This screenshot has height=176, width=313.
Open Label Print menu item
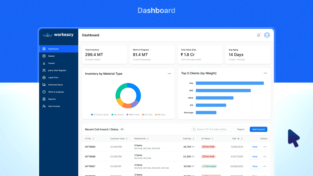click(59, 78)
